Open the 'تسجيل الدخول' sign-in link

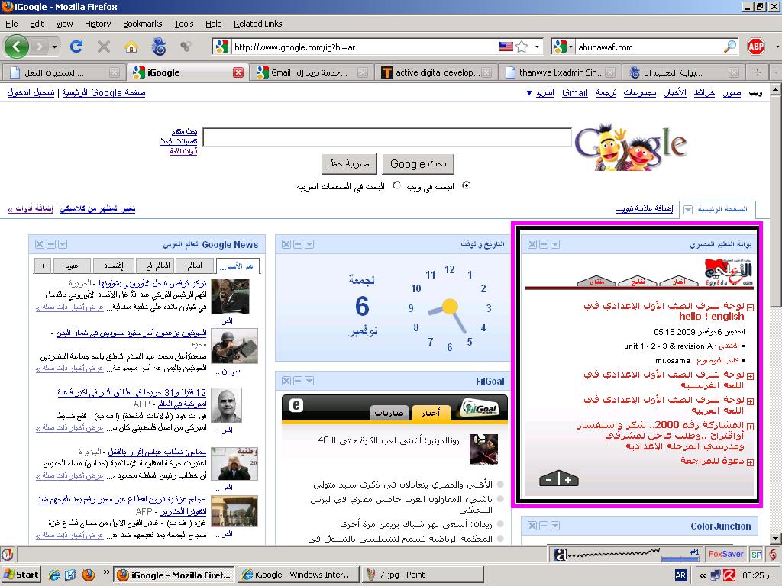click(x=31, y=92)
